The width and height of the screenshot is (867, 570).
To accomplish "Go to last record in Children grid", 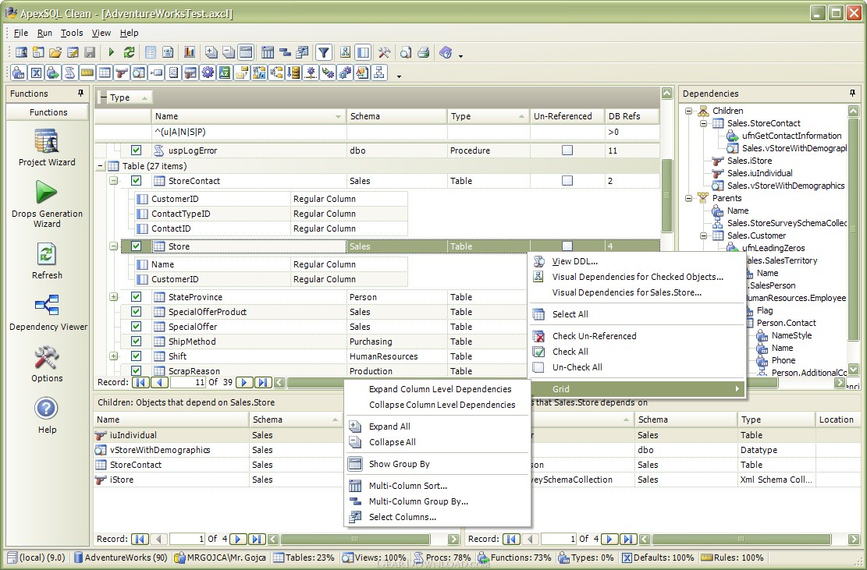I will click(x=257, y=539).
